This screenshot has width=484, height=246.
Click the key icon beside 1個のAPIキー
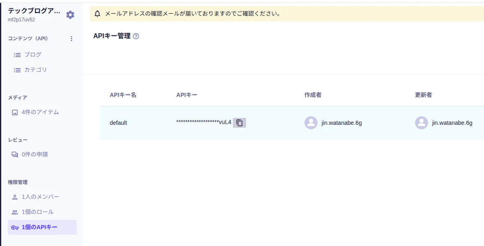[x=15, y=228]
